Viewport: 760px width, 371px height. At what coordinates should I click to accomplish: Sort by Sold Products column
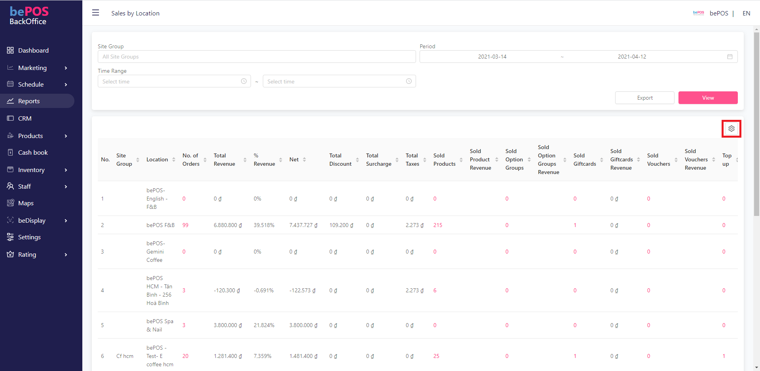pos(461,160)
